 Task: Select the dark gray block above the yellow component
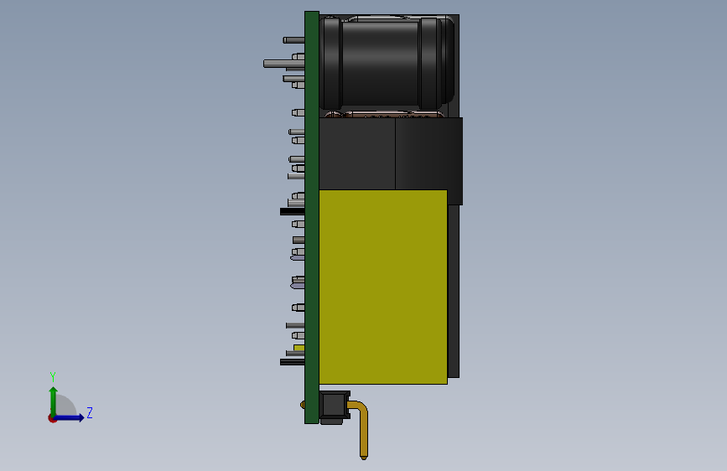pyautogui.click(x=391, y=154)
